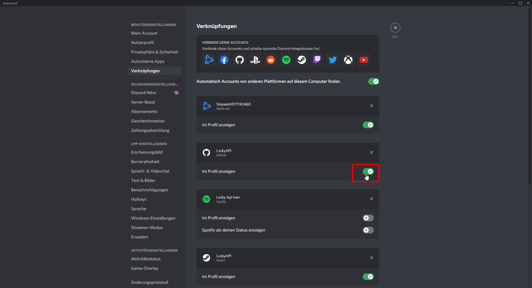Viewport: 532px width, 288px height.
Task: Toggle Battle.net 'Im Profil anzeigen' switch
Action: [x=368, y=125]
